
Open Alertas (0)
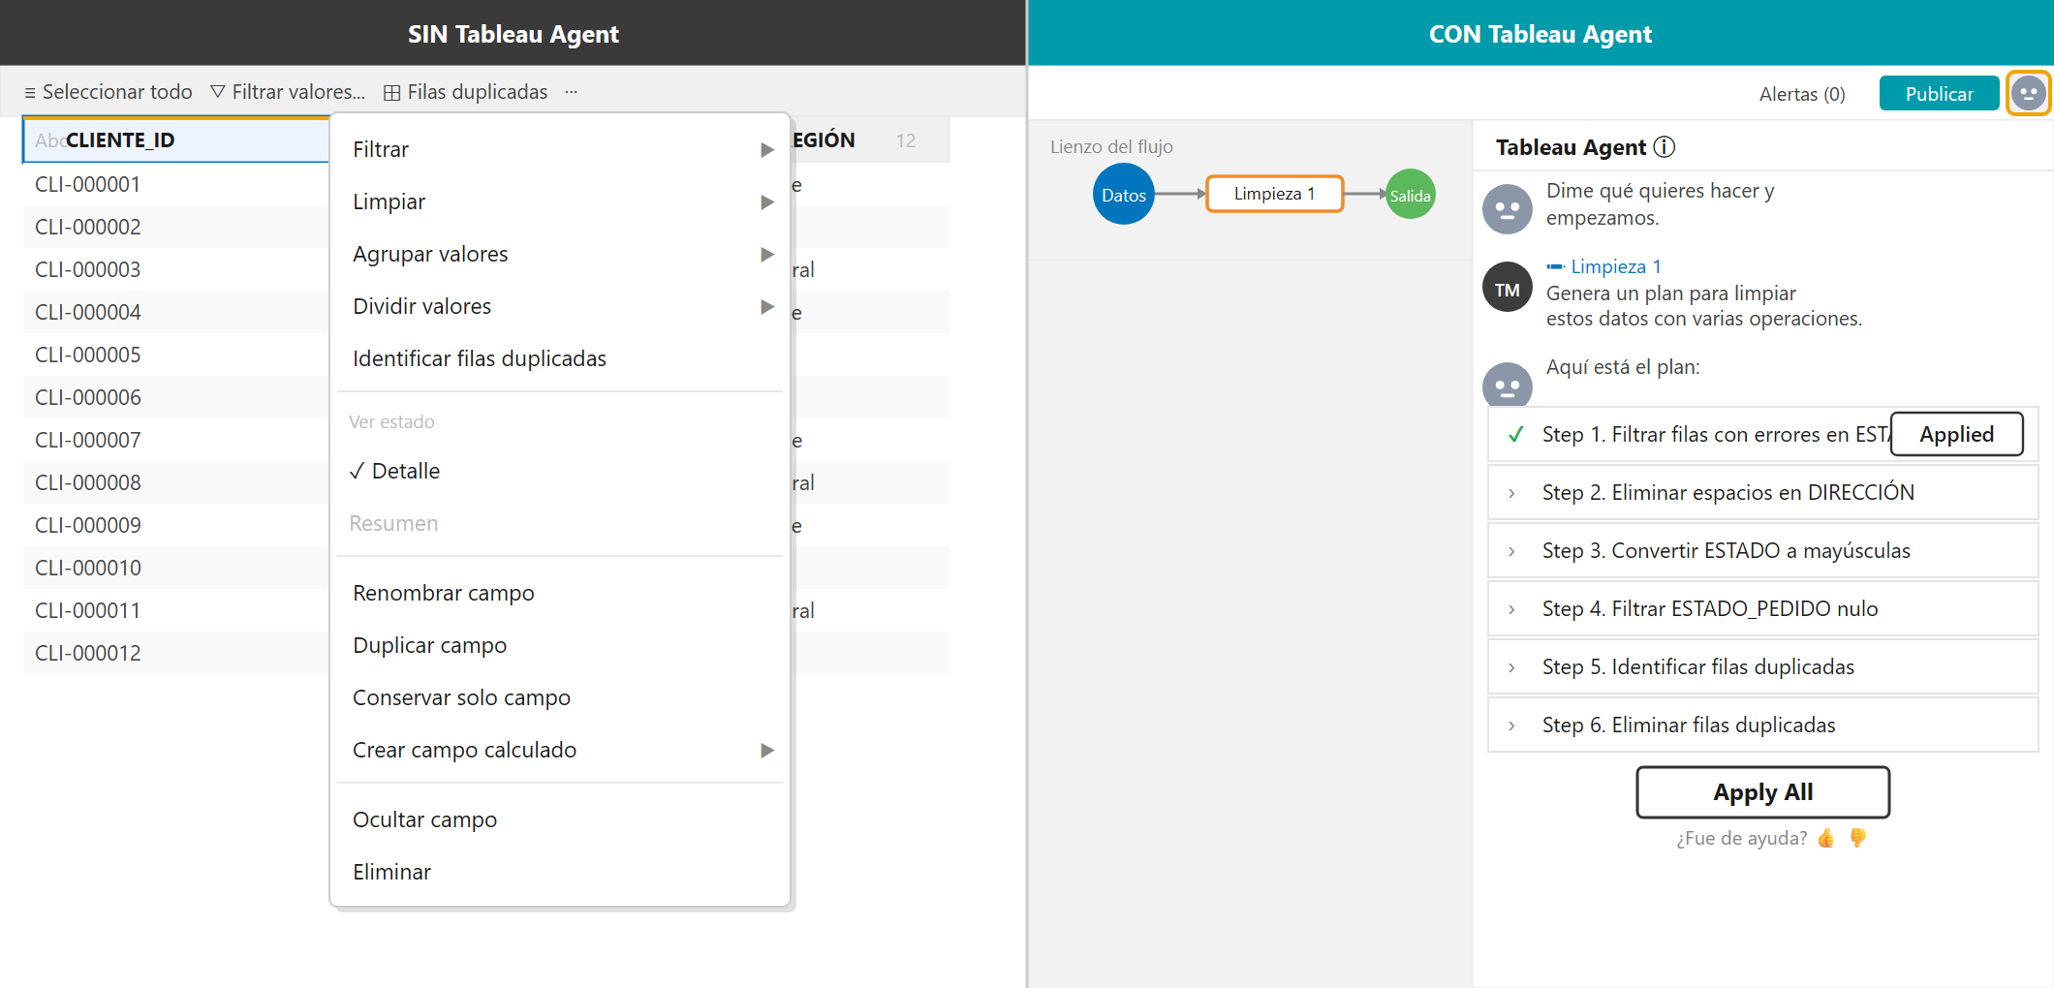[1802, 94]
